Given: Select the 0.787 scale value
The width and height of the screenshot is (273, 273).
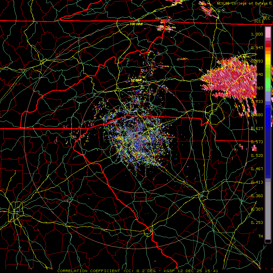Looking at the screenshot, I should coord(257,88).
